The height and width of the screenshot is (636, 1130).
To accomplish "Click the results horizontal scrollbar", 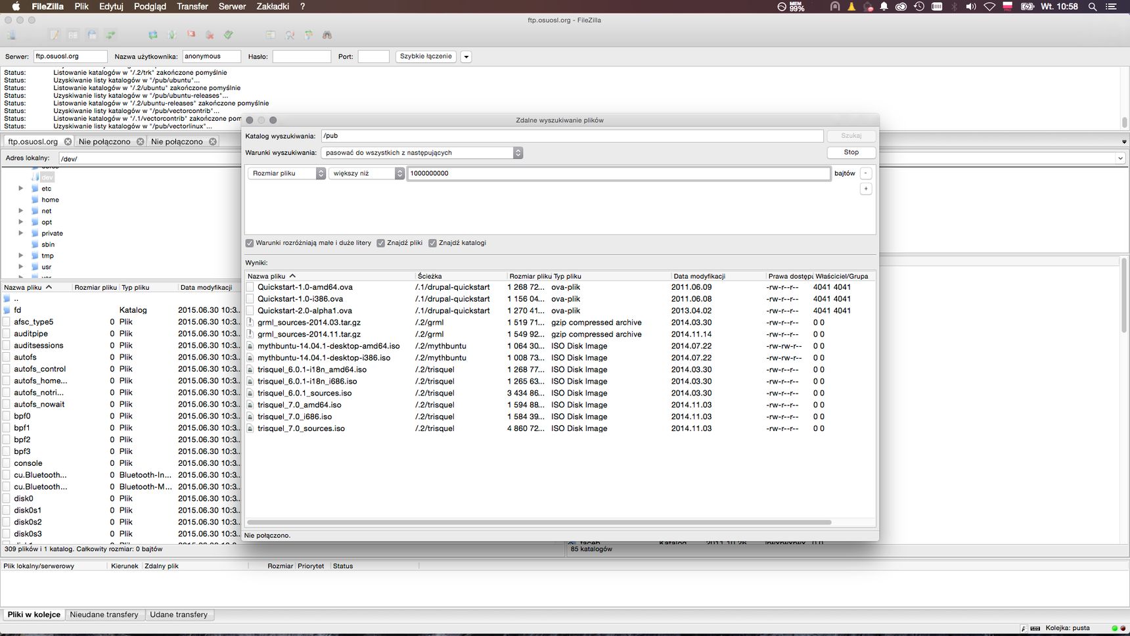I will click(539, 522).
